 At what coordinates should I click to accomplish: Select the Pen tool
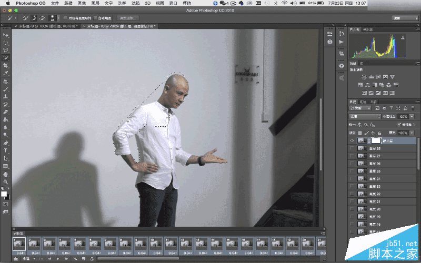pos(5,143)
